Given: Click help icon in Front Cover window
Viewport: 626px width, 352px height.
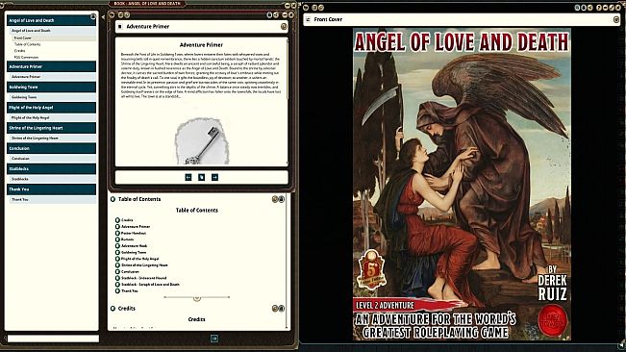Looking at the screenshot, I should click(599, 7).
